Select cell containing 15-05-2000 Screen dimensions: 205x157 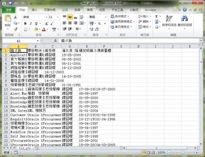(70, 55)
